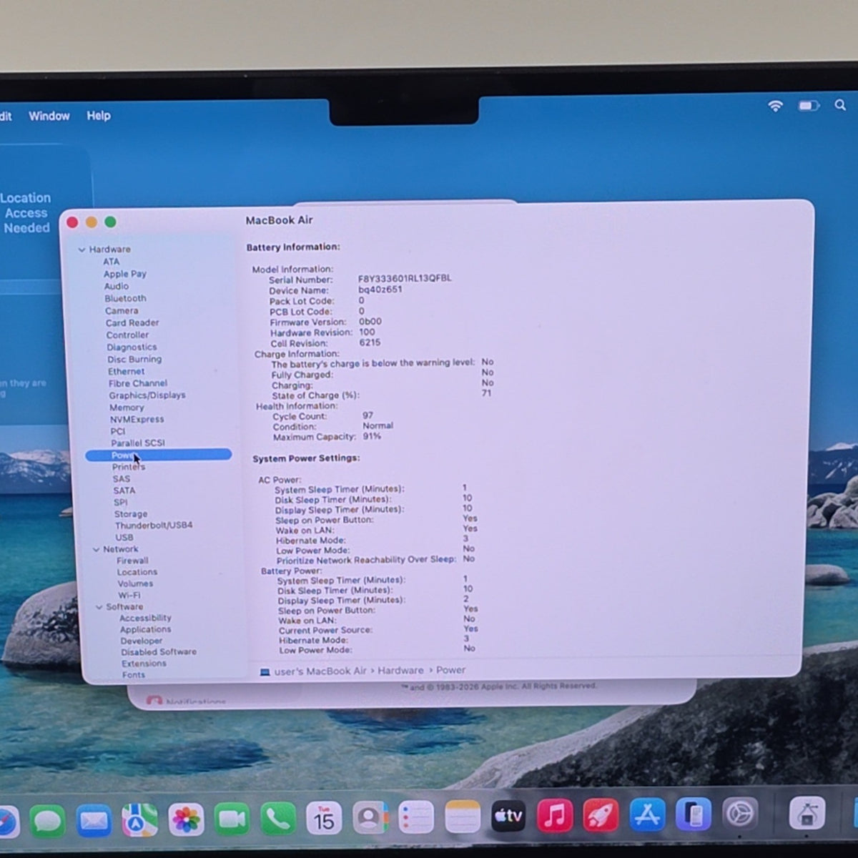
Task: Open the Help menu
Action: tap(99, 115)
